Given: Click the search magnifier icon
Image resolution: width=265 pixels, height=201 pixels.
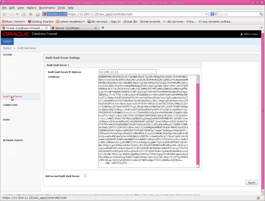Looking at the screenshot, I should pos(261,14).
